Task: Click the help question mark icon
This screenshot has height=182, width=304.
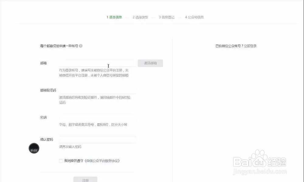Action: click(81, 46)
